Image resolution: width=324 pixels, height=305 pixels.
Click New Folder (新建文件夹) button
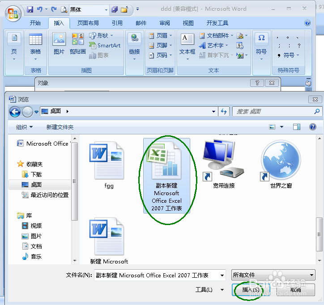(x=60, y=127)
